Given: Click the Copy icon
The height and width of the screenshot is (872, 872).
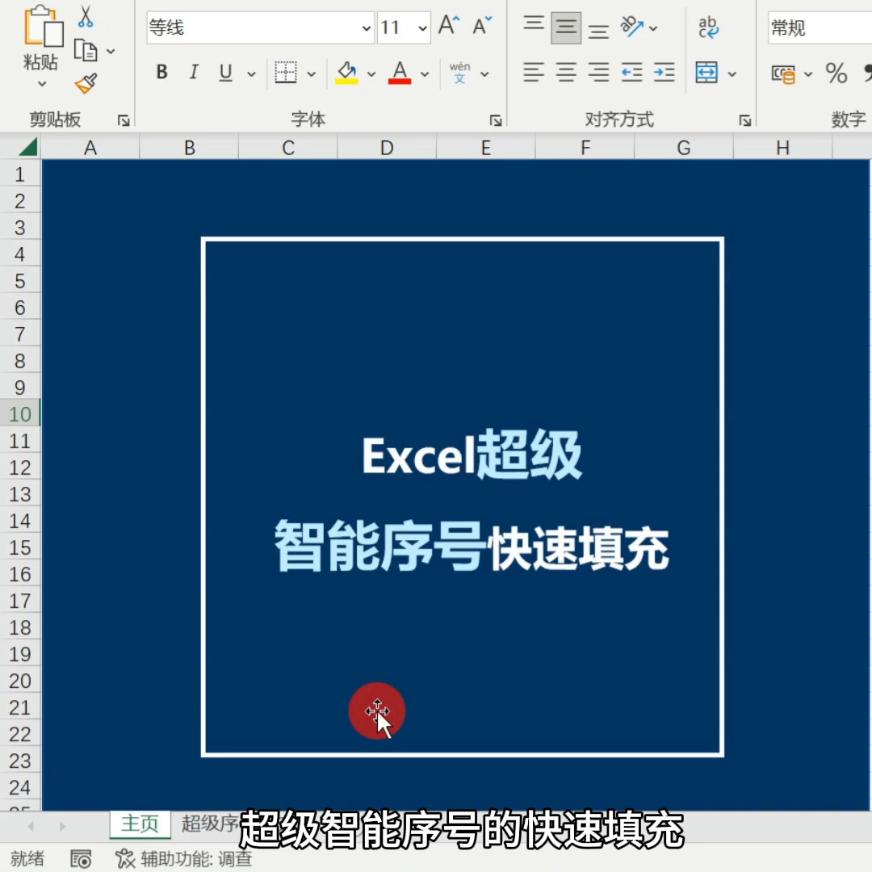Looking at the screenshot, I should pos(86,48).
